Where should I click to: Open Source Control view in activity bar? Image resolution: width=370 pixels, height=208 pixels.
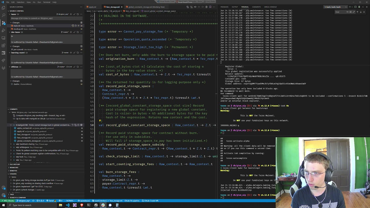(x=3, y=23)
